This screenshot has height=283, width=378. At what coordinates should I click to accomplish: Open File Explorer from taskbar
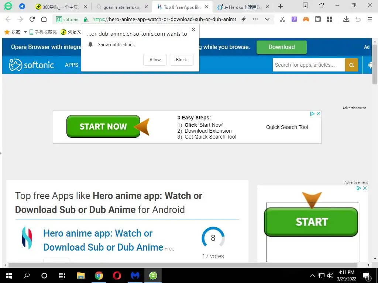click(81, 276)
